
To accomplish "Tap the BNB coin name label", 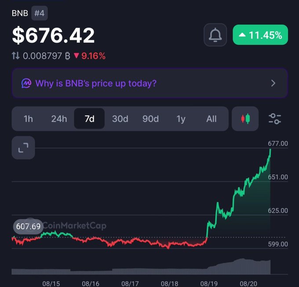I will (20, 13).
